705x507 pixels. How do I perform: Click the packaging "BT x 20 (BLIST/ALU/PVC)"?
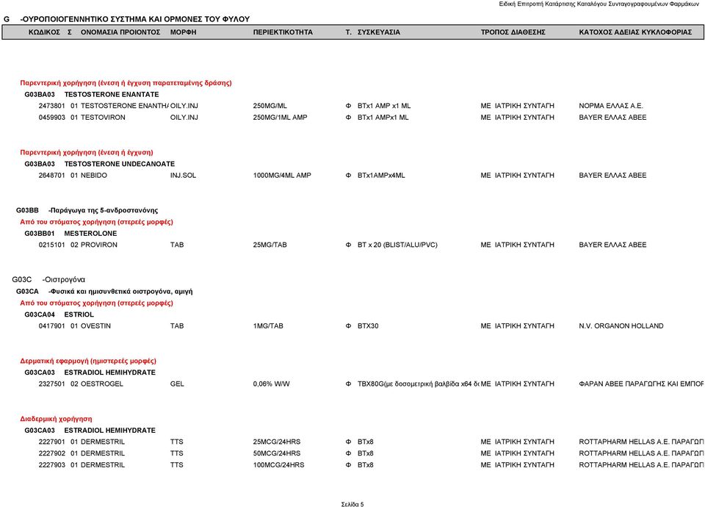(x=397, y=245)
